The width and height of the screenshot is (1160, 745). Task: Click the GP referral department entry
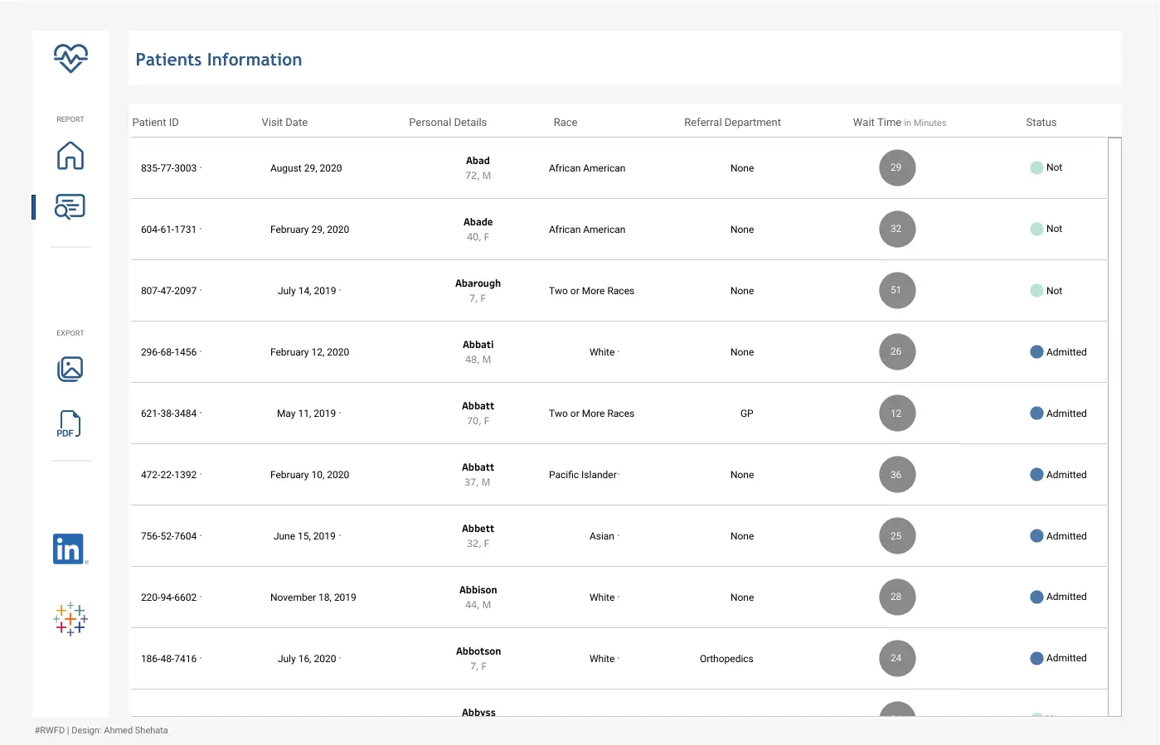[x=746, y=414]
